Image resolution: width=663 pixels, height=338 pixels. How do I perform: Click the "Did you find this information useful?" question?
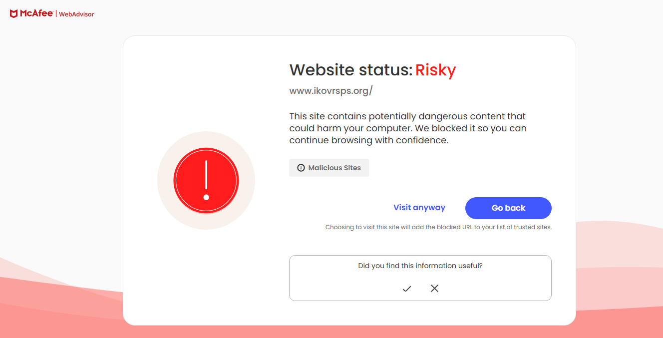420,266
